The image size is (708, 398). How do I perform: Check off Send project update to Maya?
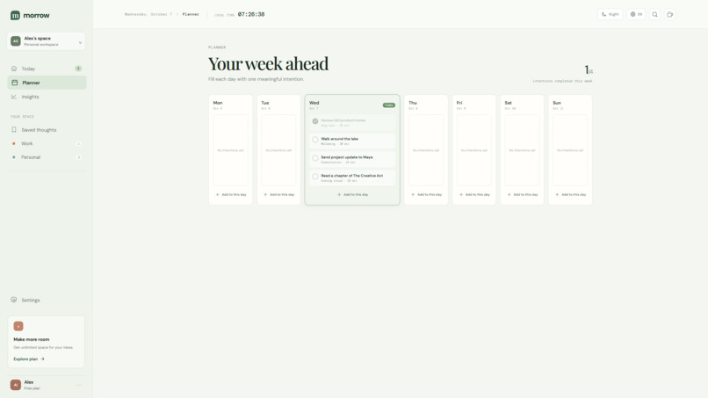tap(315, 158)
